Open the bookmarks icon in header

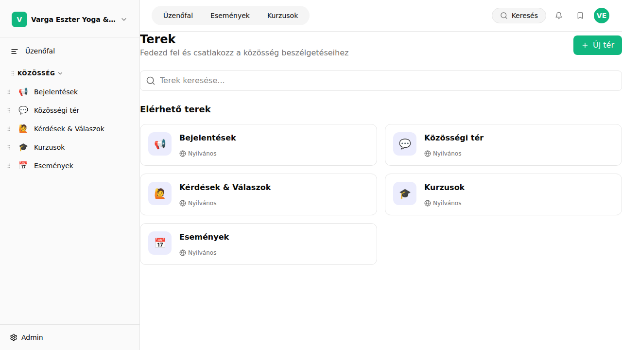pyautogui.click(x=580, y=16)
